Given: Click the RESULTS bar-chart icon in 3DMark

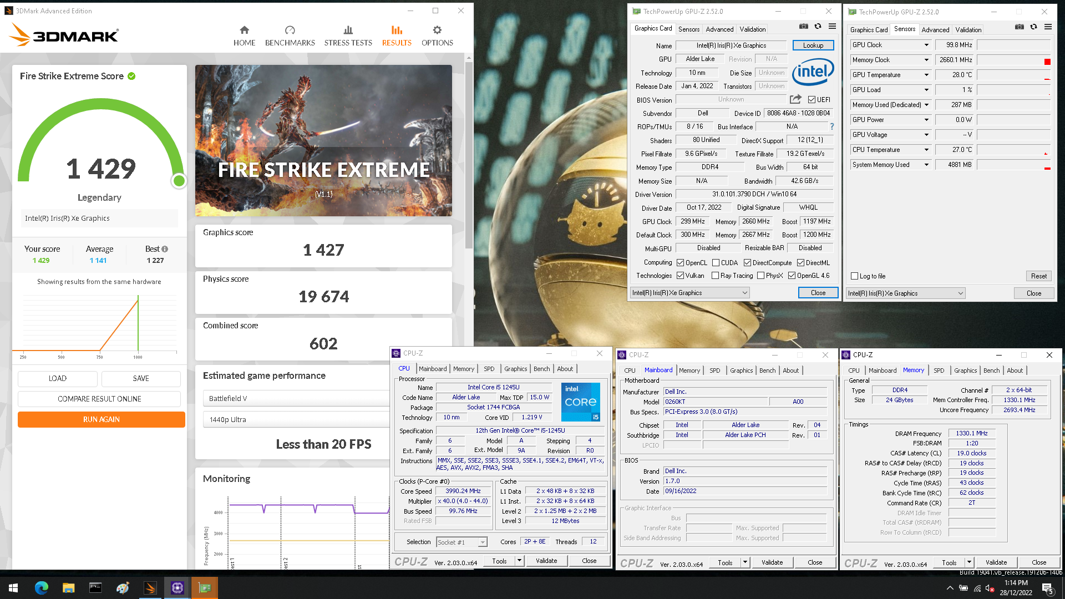Looking at the screenshot, I should 397,30.
